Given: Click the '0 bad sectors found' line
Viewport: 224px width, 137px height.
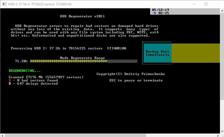Looking at the screenshot, I should pyautogui.click(x=33, y=80).
